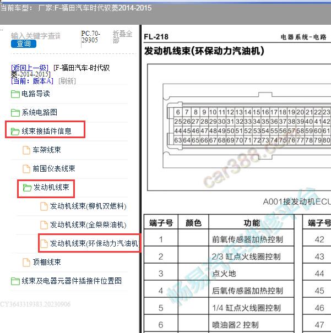Click the PC.70-29305 text
Viewport: 331px width, 333px height.
(91, 36)
